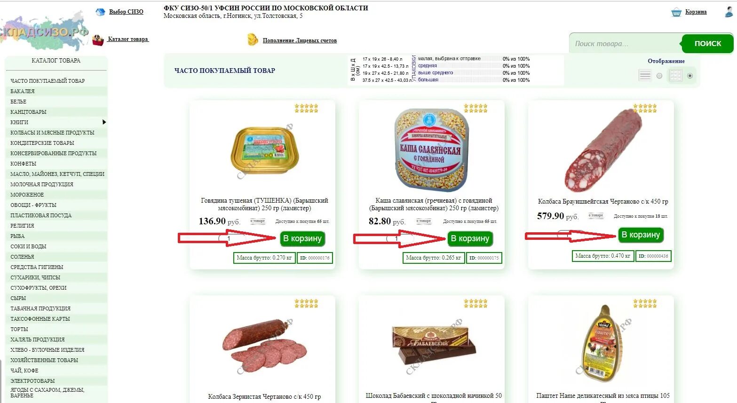Click star rating of Говядина тушеная product
Image resolution: width=737 pixels, height=403 pixels.
306,108
